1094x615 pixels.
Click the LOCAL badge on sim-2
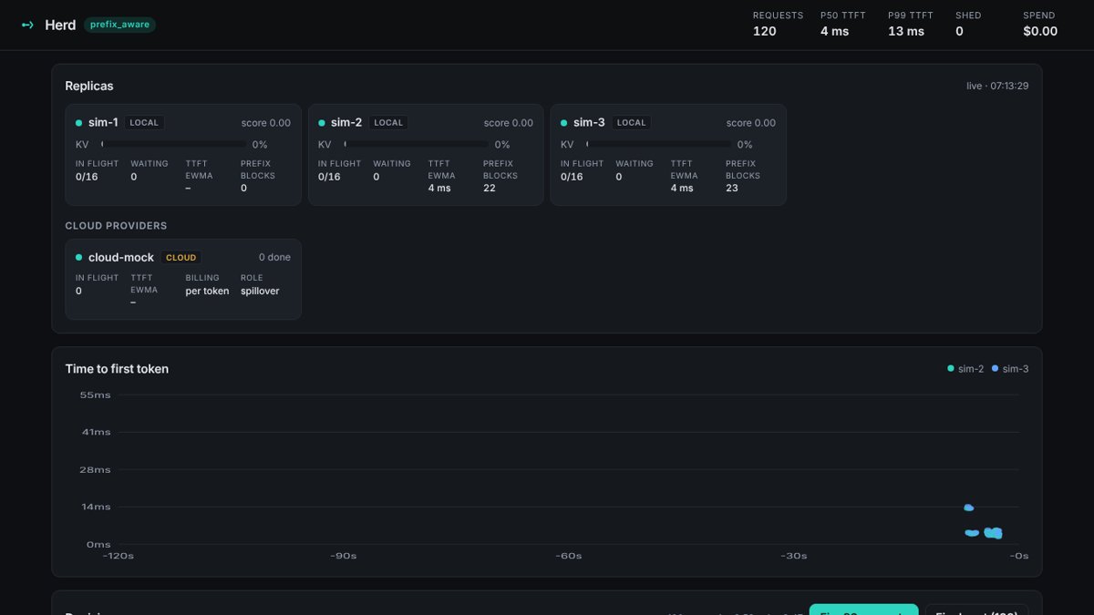tap(388, 123)
